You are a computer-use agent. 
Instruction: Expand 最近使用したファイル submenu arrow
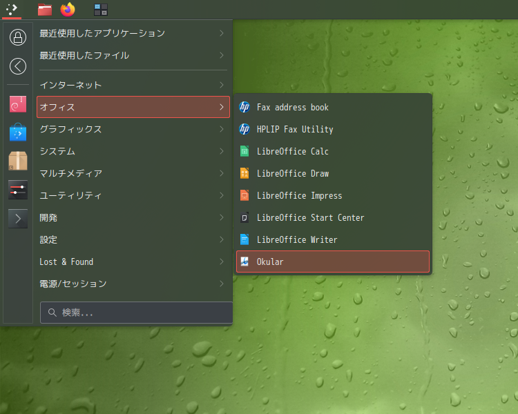coord(222,55)
